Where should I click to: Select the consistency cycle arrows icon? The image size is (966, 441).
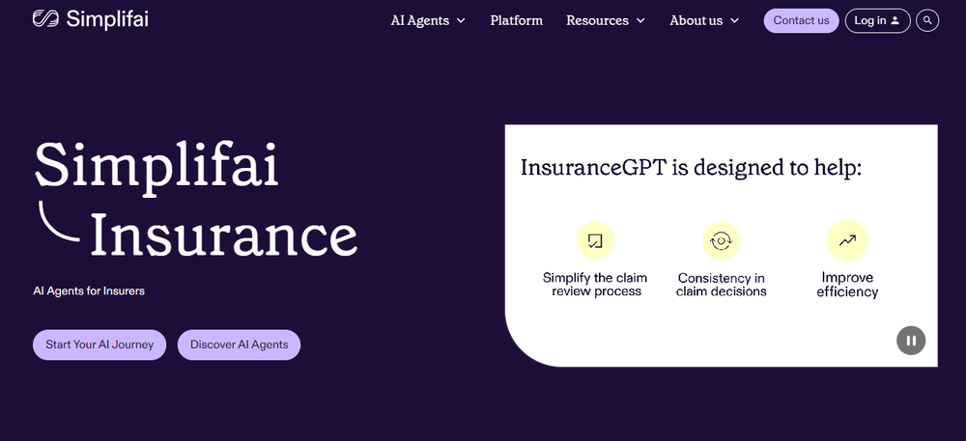(x=721, y=240)
